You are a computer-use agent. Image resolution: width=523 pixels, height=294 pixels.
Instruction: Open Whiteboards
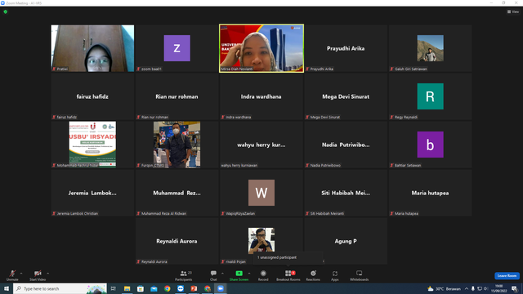coord(360,275)
